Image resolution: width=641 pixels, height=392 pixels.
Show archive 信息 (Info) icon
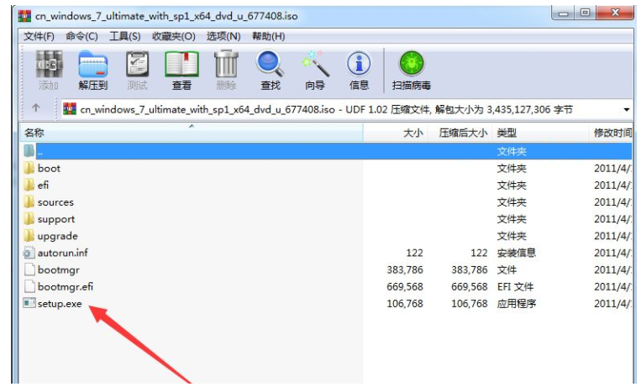tap(359, 64)
